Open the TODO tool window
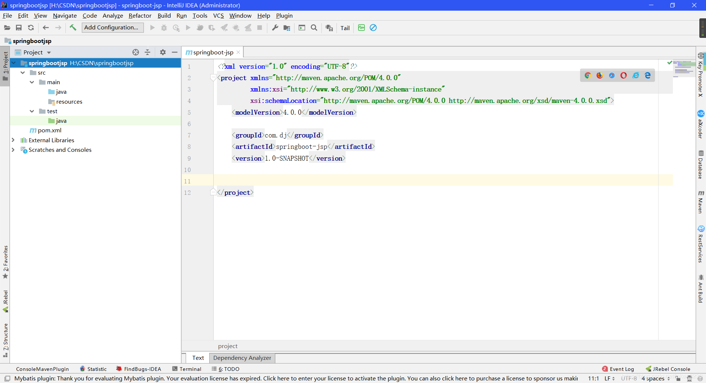 225,369
